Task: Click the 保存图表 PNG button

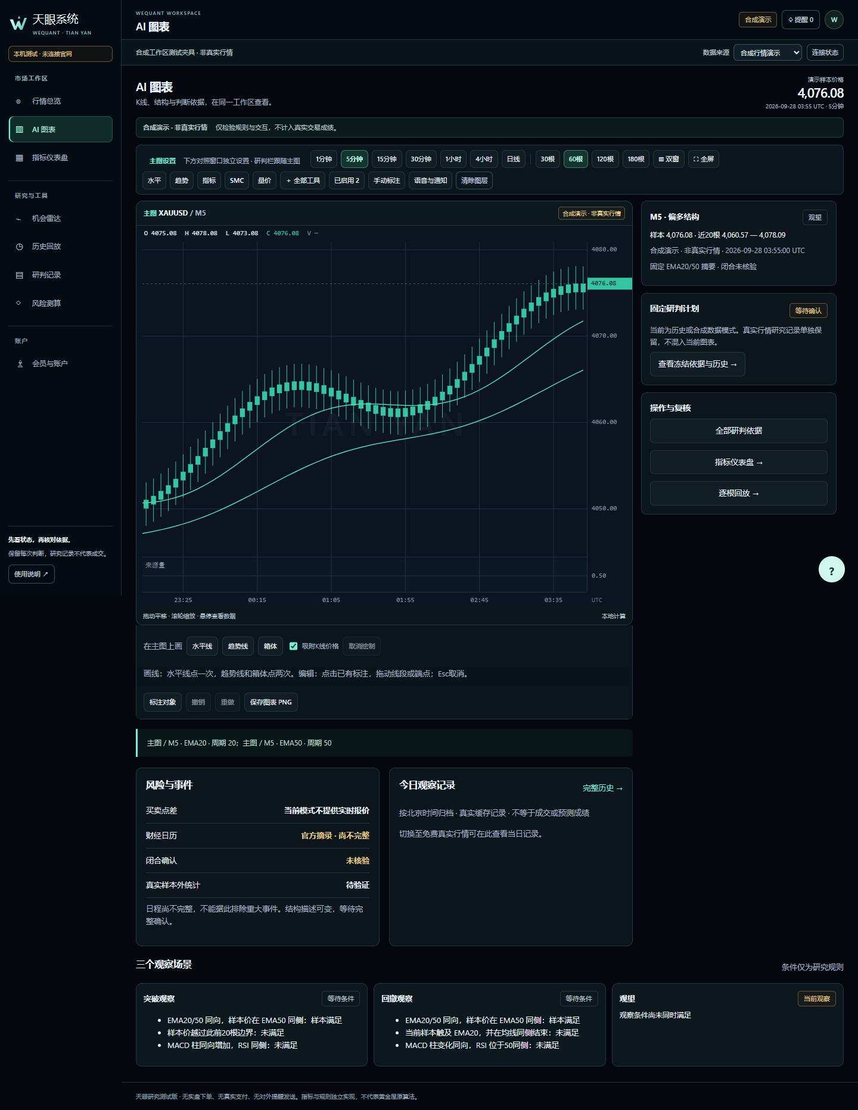Action: pyautogui.click(x=271, y=702)
